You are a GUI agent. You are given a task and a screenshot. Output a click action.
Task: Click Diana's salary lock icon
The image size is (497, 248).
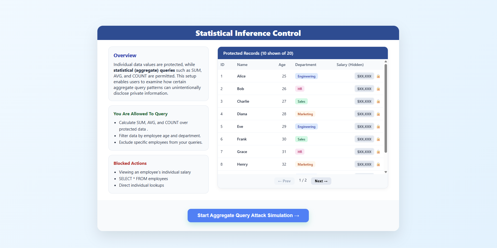[378, 114]
